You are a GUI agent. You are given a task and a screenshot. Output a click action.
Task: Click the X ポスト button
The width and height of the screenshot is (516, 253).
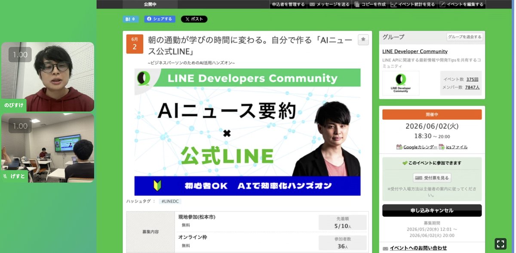pos(194,19)
